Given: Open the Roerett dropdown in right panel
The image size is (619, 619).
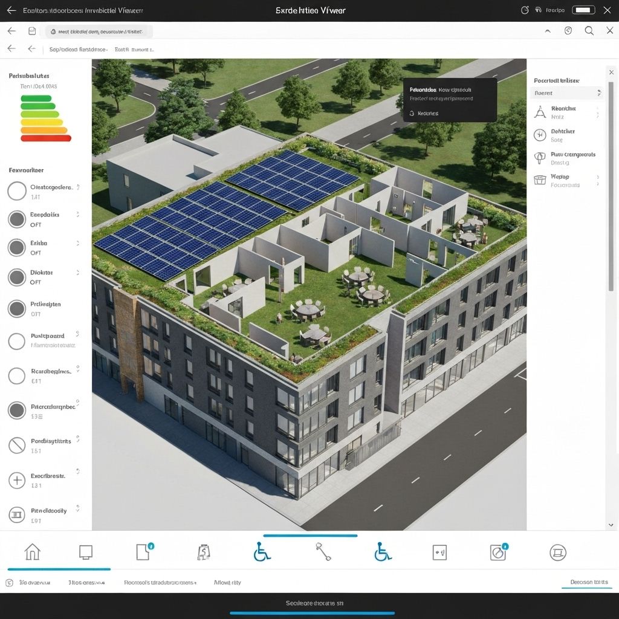Looking at the screenshot, I should (x=566, y=93).
